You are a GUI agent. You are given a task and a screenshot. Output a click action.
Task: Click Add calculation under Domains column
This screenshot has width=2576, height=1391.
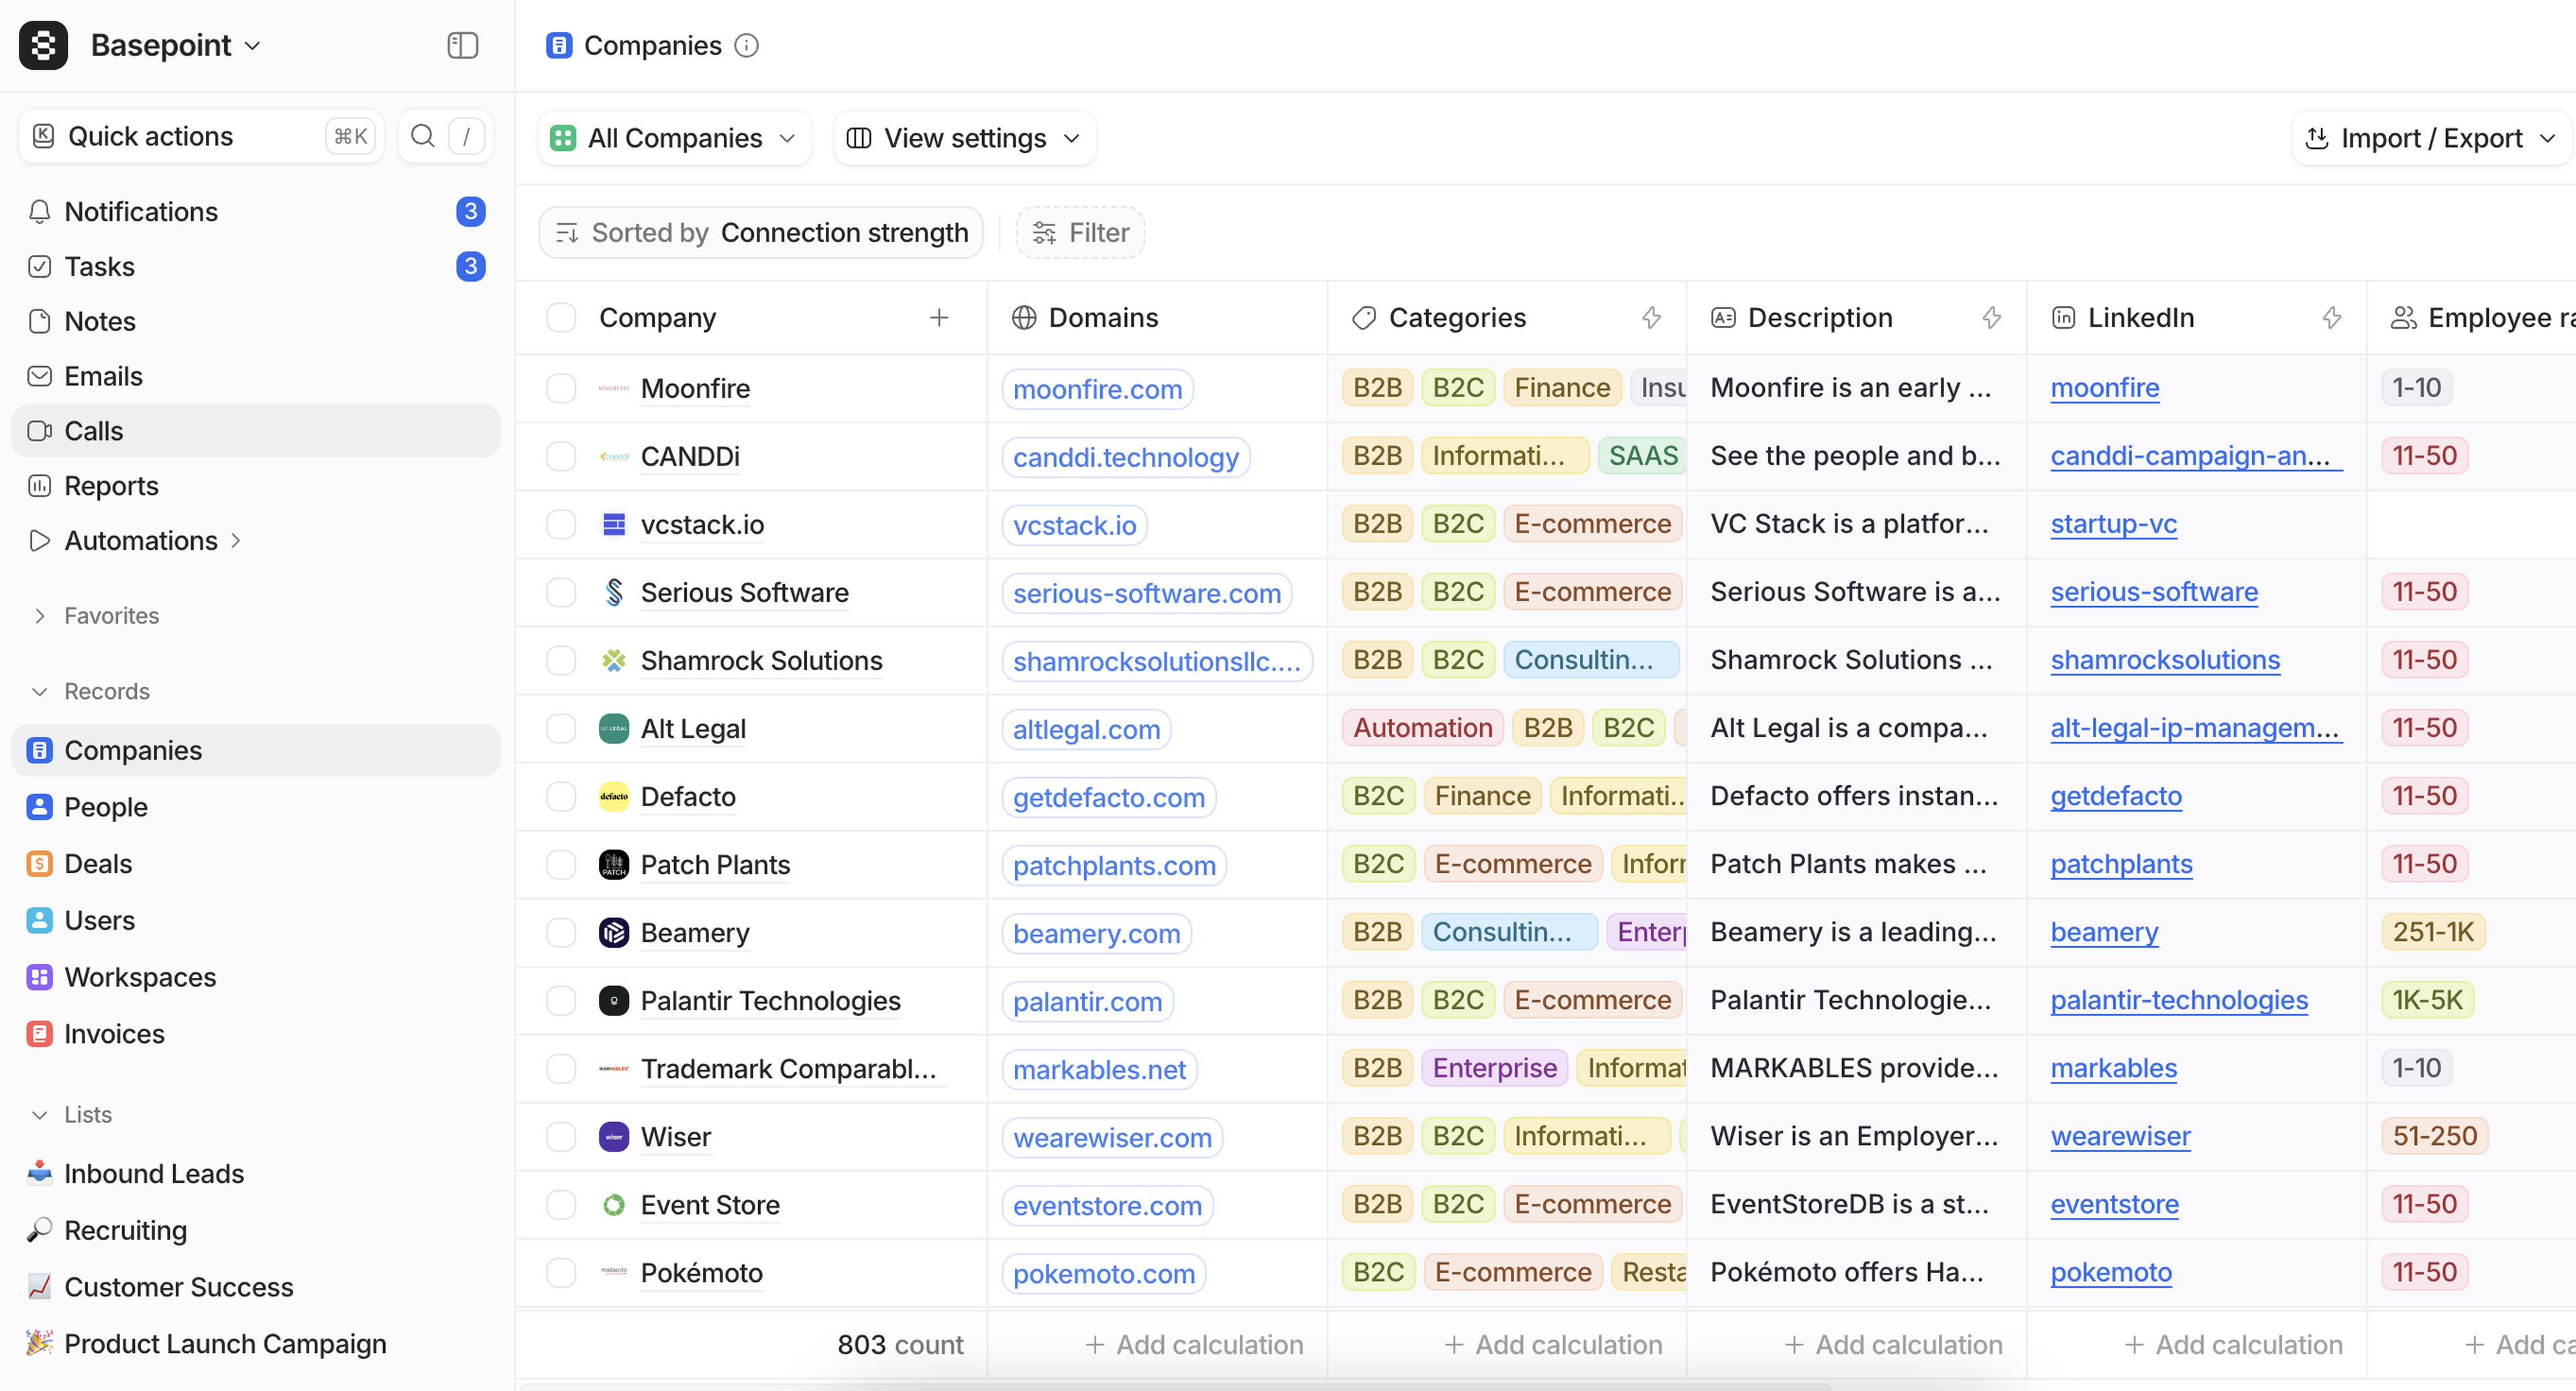[x=1194, y=1344]
